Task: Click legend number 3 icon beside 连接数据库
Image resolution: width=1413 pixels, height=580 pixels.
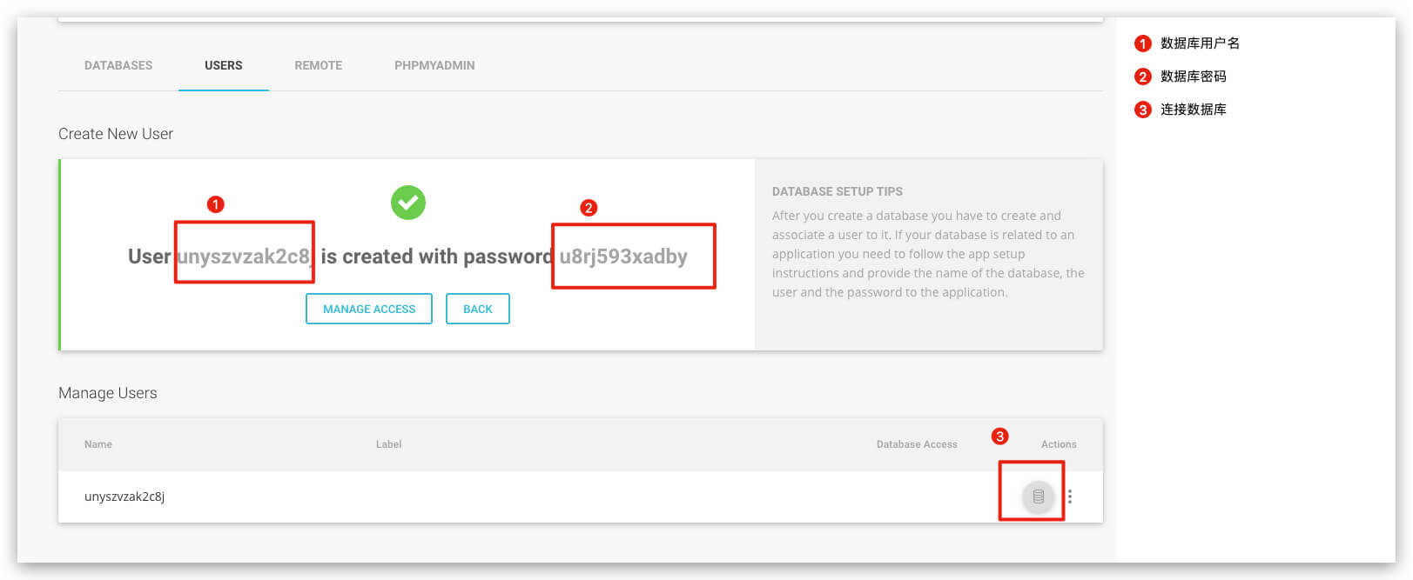Action: [1143, 110]
